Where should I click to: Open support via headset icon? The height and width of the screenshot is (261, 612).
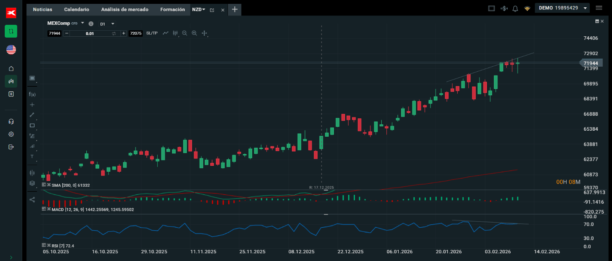[11, 121]
